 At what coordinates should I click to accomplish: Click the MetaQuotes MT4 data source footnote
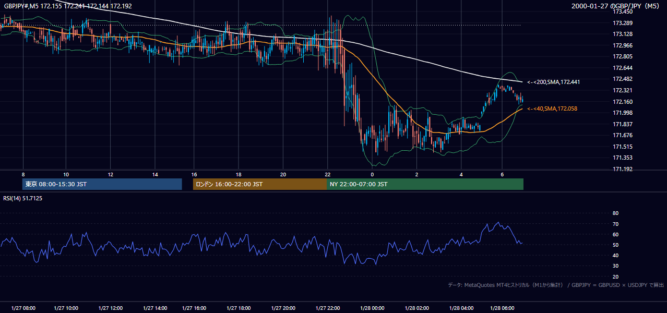coord(556,285)
